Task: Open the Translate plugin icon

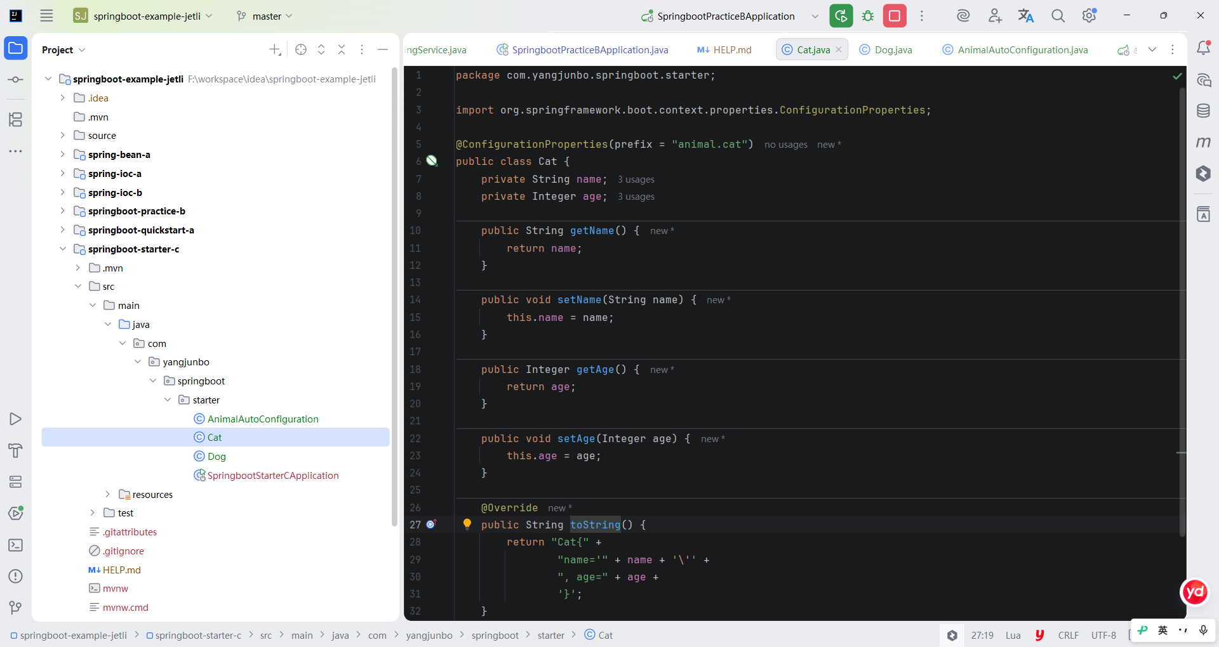Action: point(1026,16)
